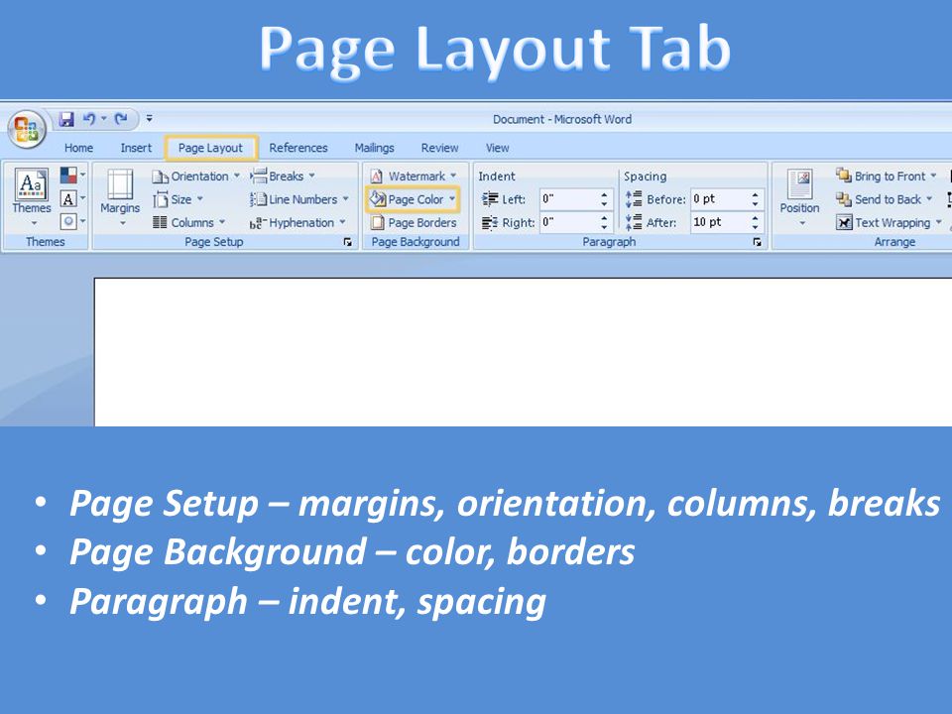Image resolution: width=952 pixels, height=714 pixels.
Task: Switch to the Home tab
Action: coord(79,148)
